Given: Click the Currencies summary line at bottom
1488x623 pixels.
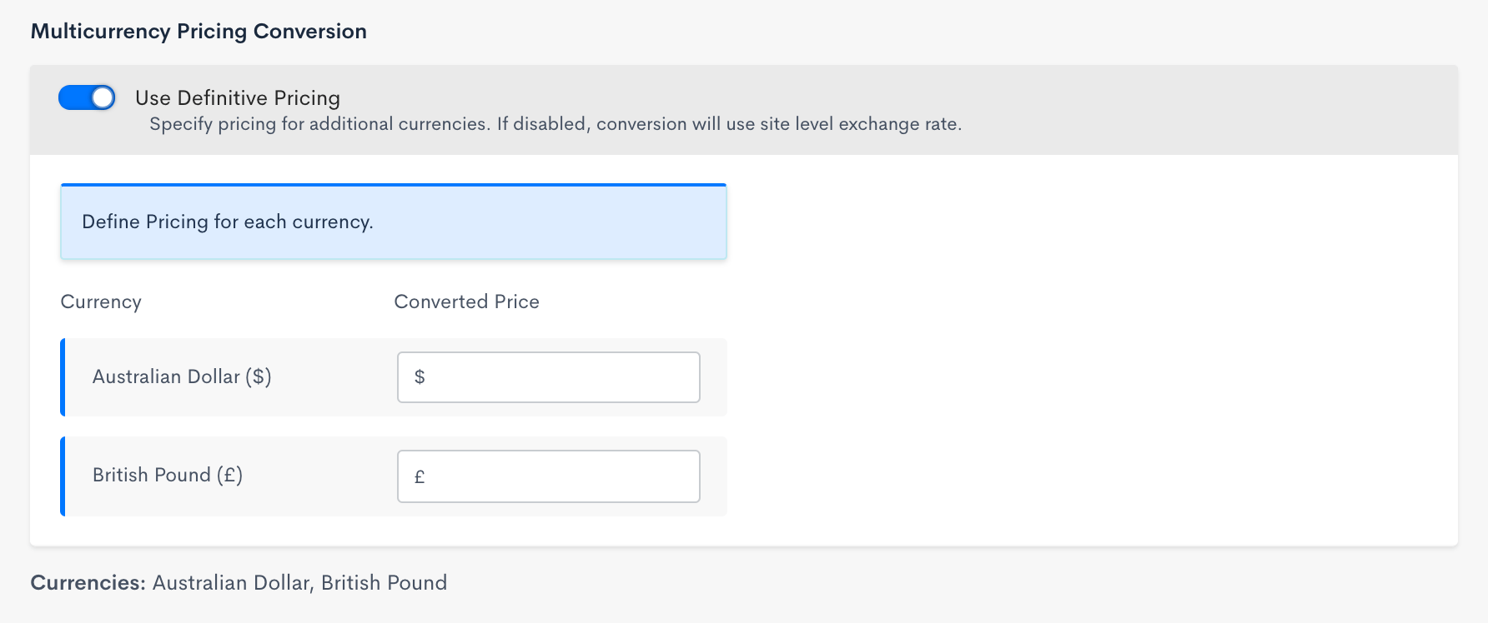Looking at the screenshot, I should (x=239, y=582).
